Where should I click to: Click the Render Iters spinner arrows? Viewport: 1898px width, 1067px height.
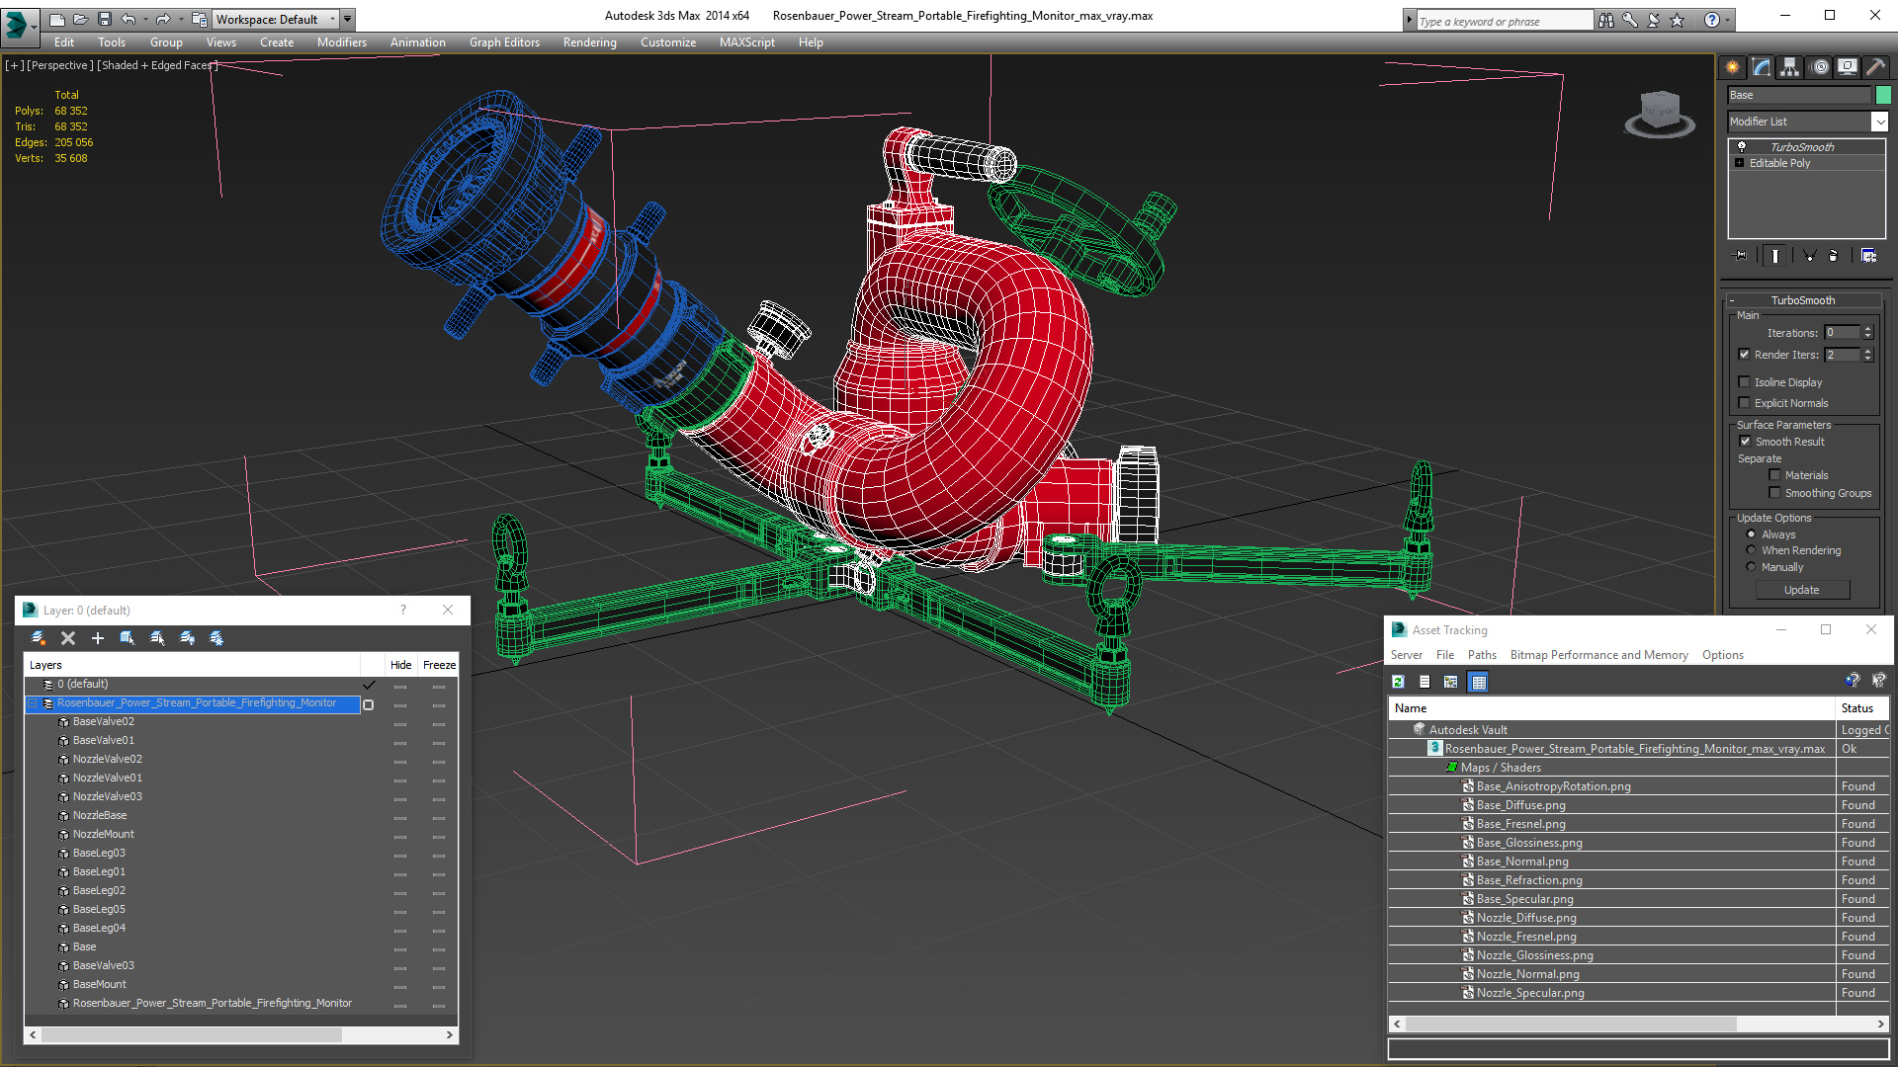pos(1867,355)
